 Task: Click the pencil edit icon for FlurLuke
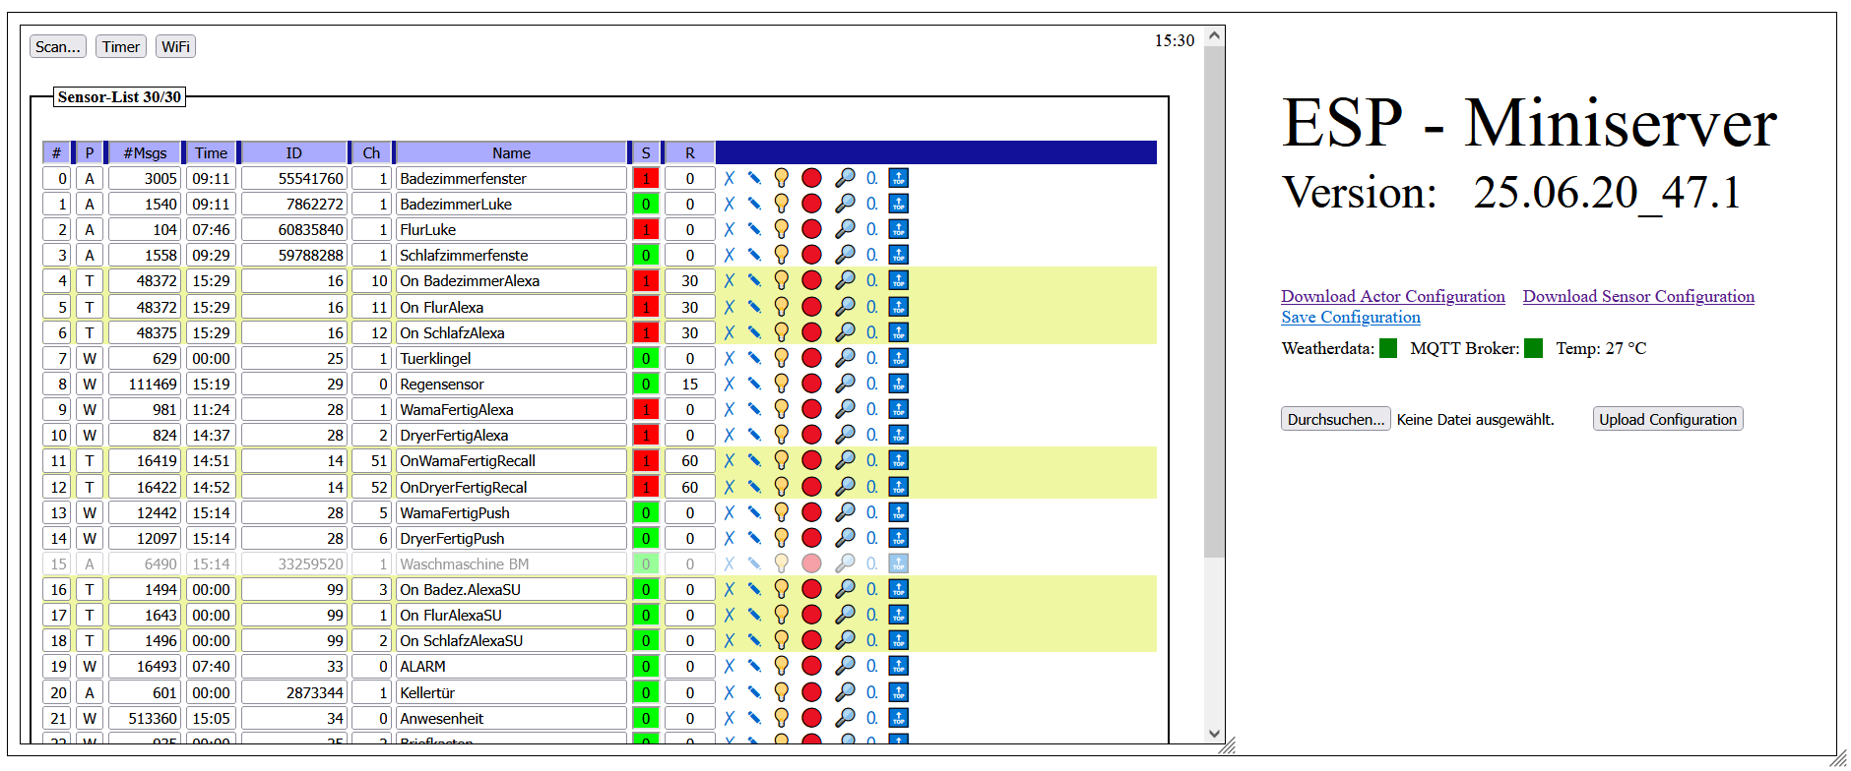pyautogui.click(x=754, y=230)
